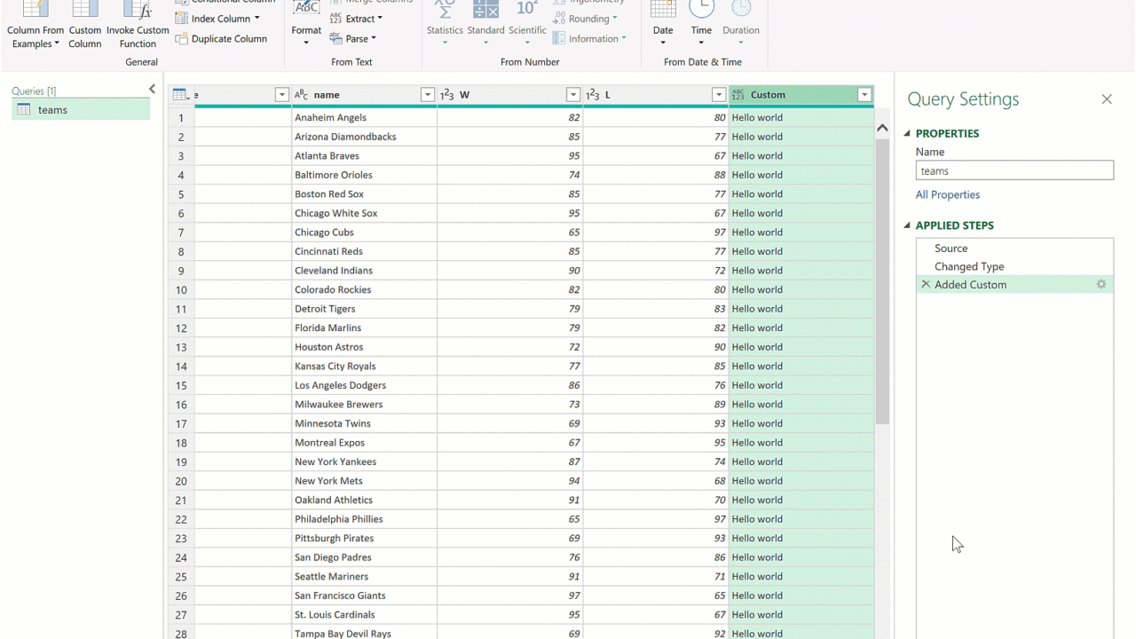Screen dimensions: 1136x639
Task: Open the All Properties link
Action: [948, 194]
